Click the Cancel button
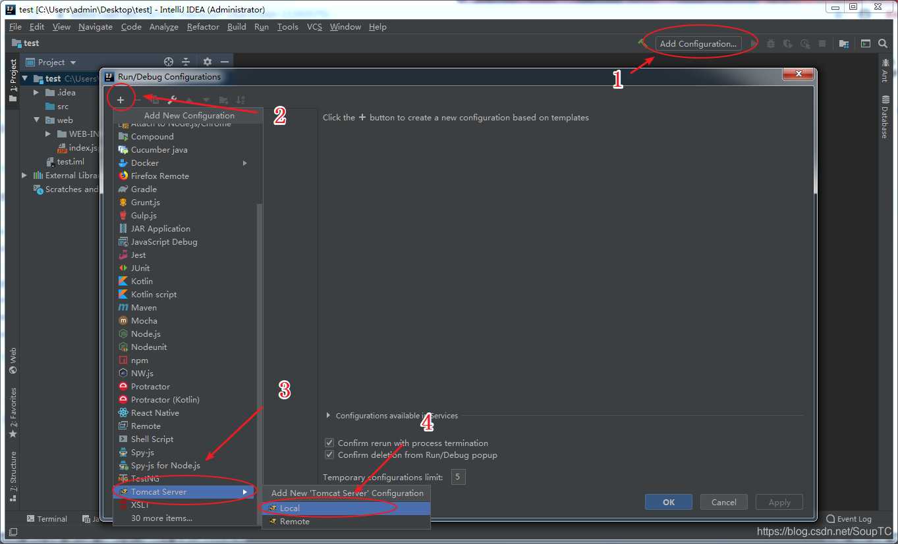Viewport: 898px width, 544px height. click(x=723, y=502)
